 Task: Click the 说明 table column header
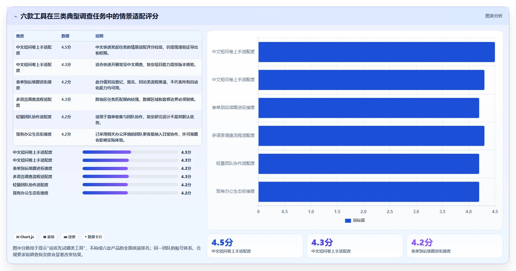(x=99, y=36)
